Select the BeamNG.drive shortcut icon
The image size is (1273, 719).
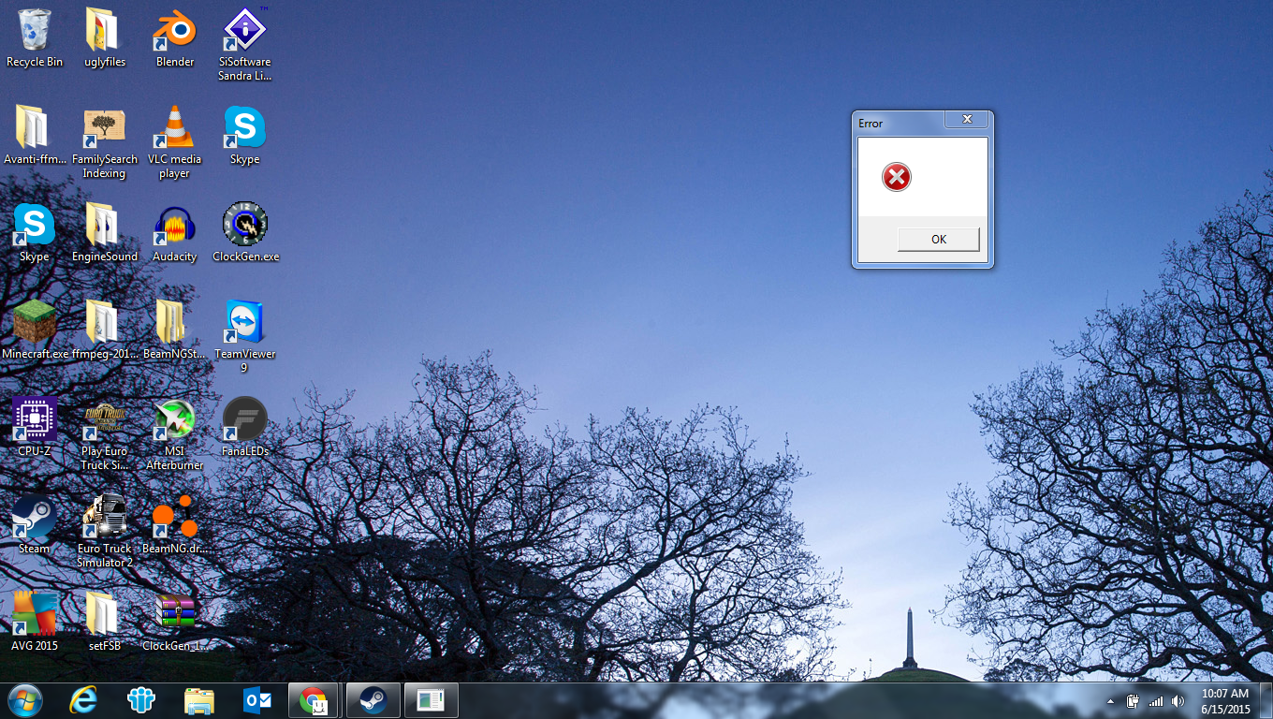174,525
